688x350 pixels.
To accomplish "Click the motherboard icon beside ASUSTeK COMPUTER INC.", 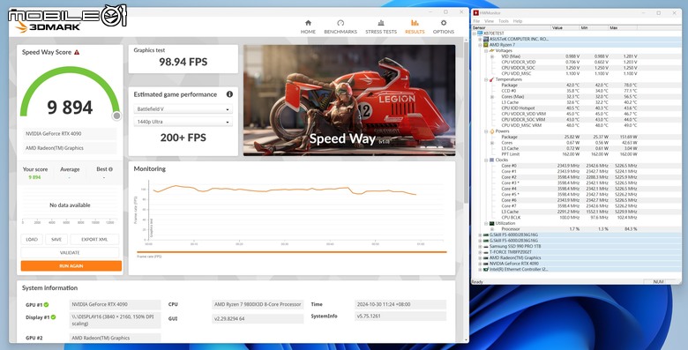I will coord(486,39).
